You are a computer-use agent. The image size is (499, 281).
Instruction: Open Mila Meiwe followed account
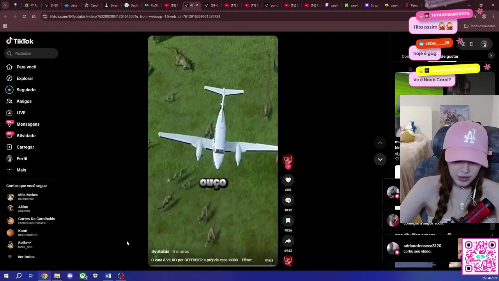(28, 197)
